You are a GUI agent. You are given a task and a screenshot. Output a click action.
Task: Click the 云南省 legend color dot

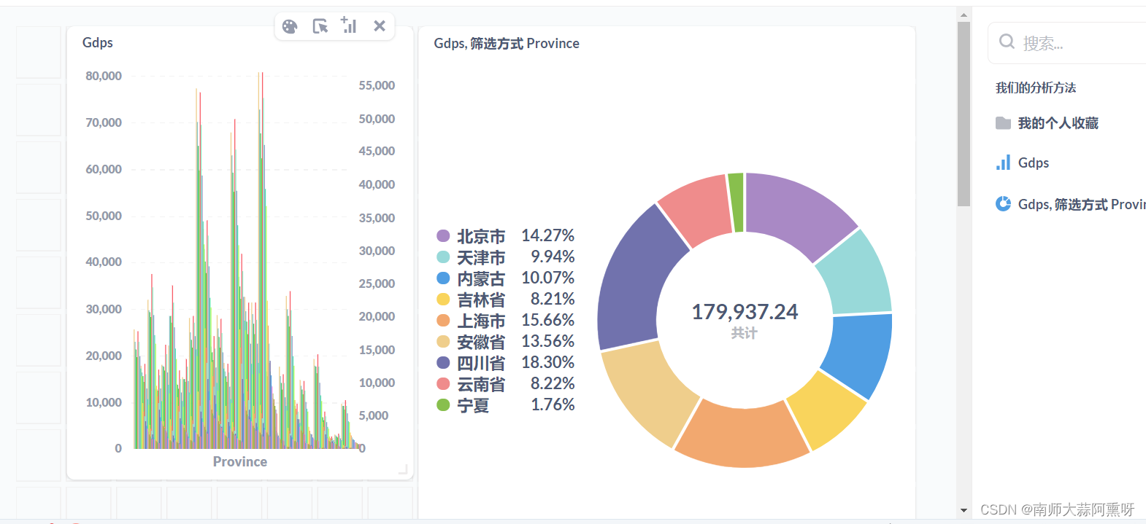443,383
